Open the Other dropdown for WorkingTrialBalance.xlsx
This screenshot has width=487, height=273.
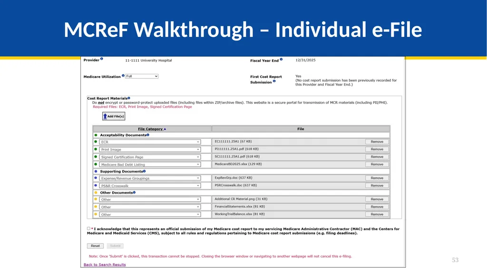tap(150, 215)
